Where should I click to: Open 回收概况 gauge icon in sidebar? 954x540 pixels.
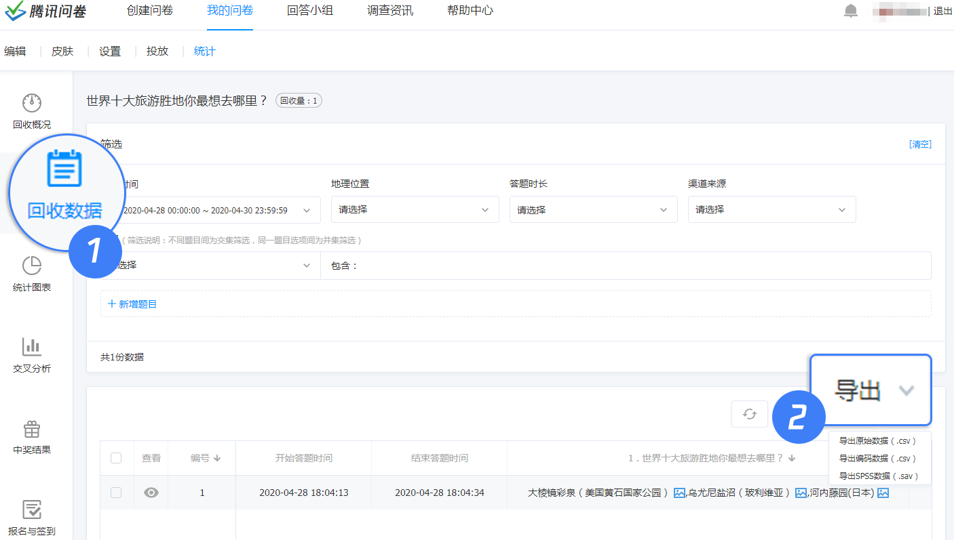click(32, 103)
